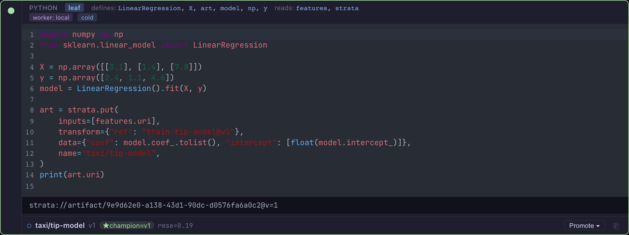Click the worker: local tag
The width and height of the screenshot is (629, 235).
[x=51, y=18]
